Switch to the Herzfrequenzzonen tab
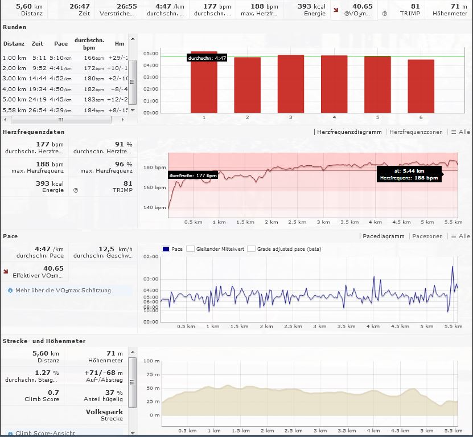 coord(417,132)
